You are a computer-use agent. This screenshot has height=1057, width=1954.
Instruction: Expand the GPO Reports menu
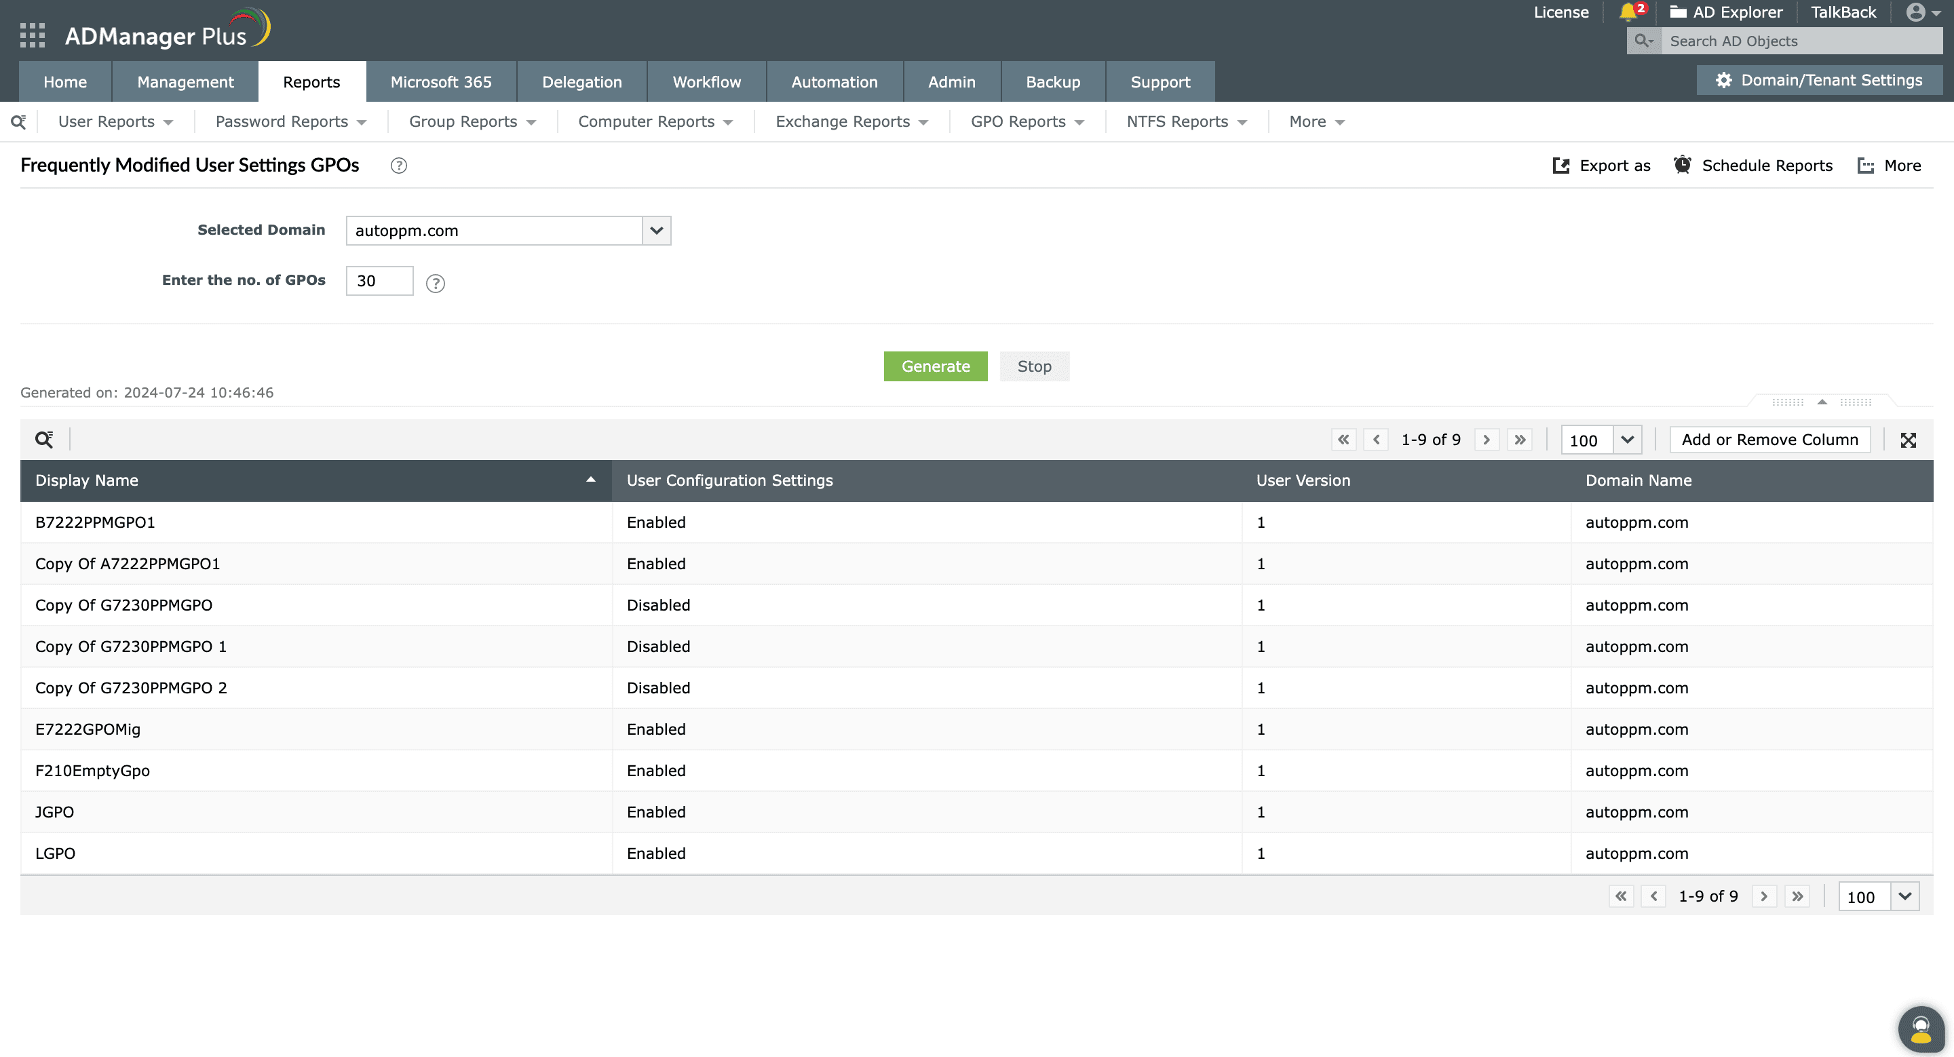pyautogui.click(x=1027, y=122)
